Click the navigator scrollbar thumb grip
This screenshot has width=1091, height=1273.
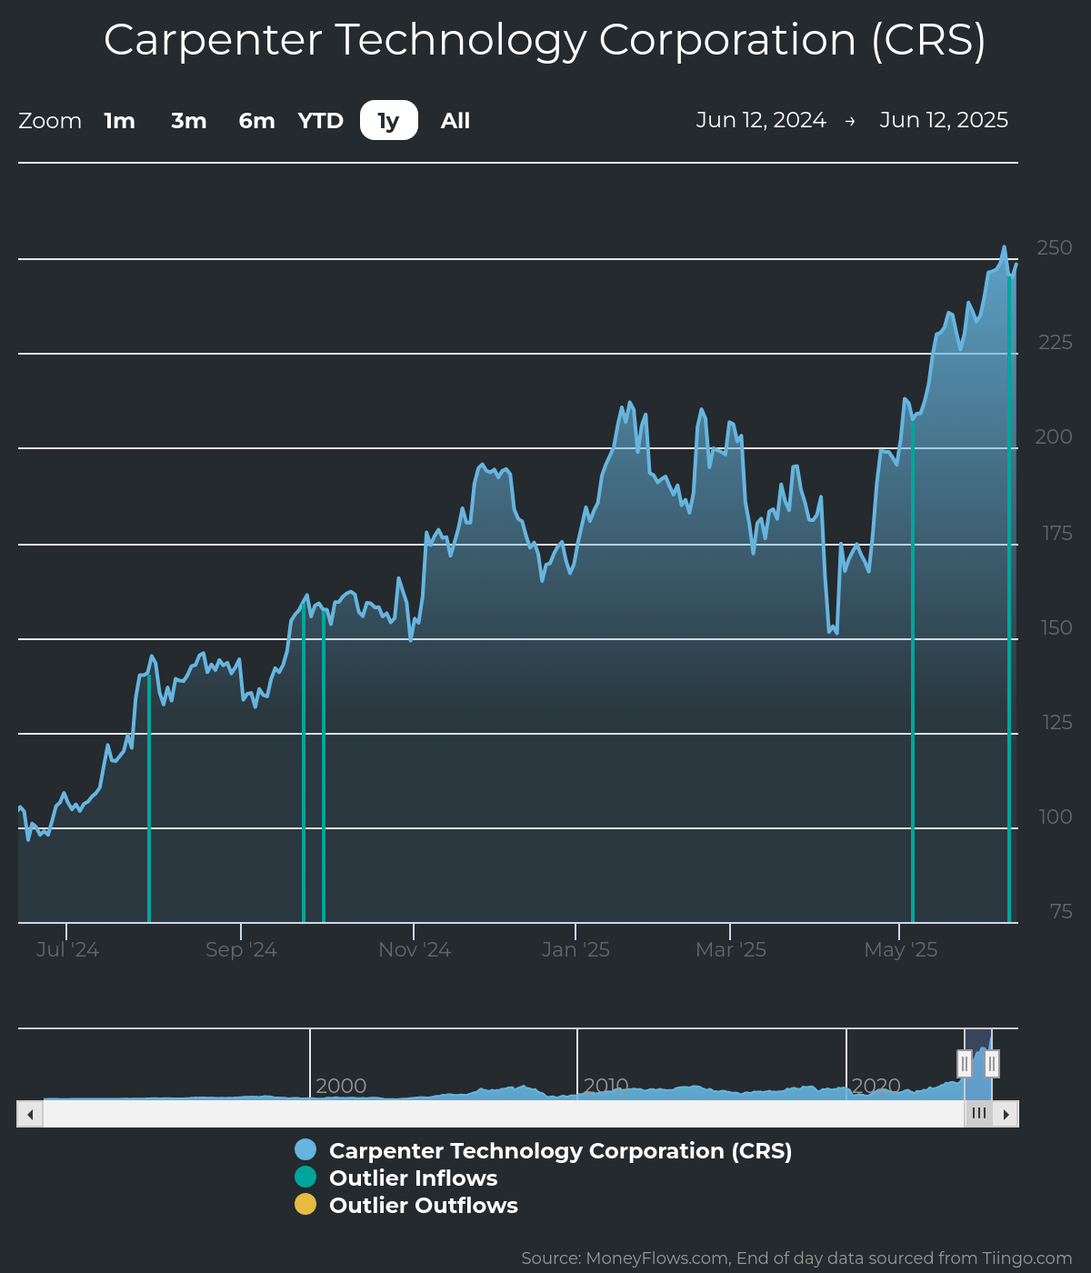tap(978, 1114)
